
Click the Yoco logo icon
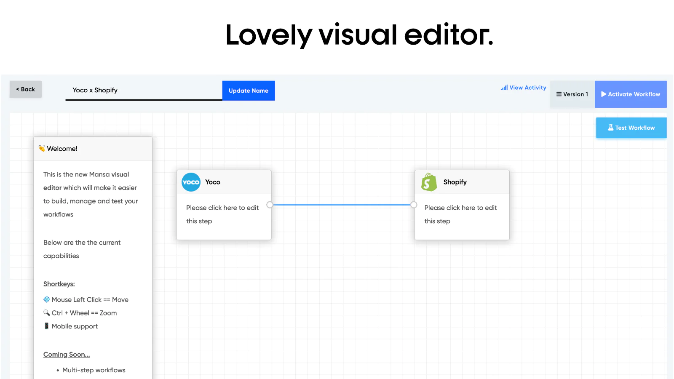(191, 182)
